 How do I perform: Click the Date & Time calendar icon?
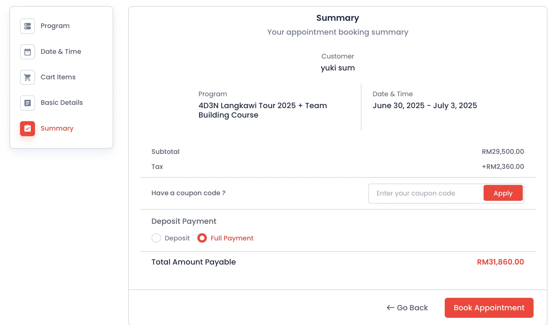point(27,52)
